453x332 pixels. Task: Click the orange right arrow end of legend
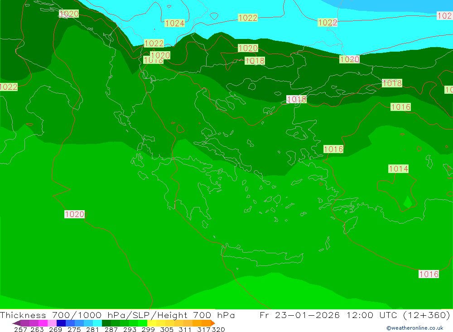click(213, 323)
